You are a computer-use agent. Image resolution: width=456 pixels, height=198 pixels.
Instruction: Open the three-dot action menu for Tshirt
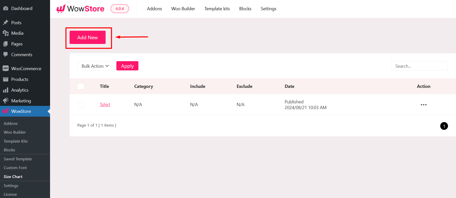pyautogui.click(x=423, y=105)
